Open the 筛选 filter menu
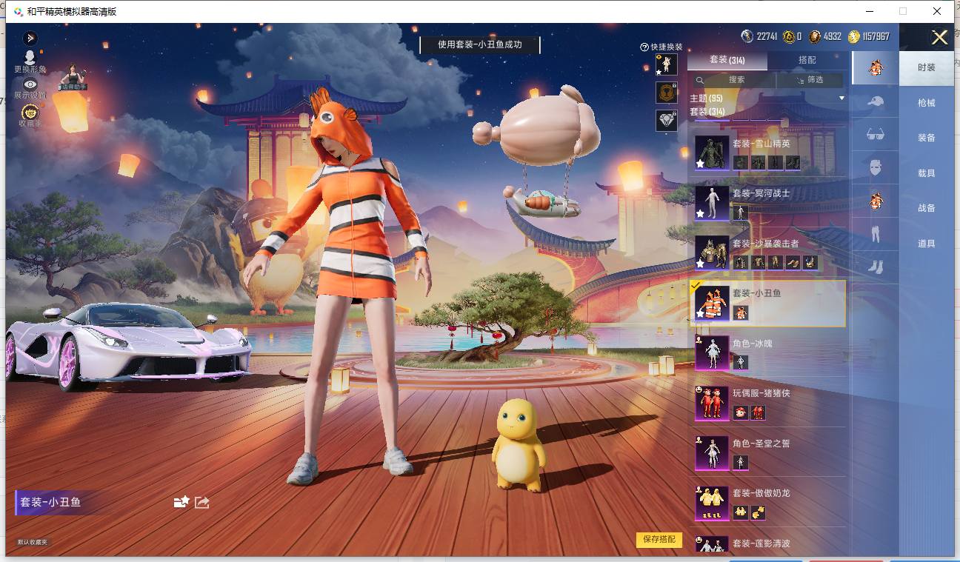Screen dimensions: 960x562 tap(810, 80)
